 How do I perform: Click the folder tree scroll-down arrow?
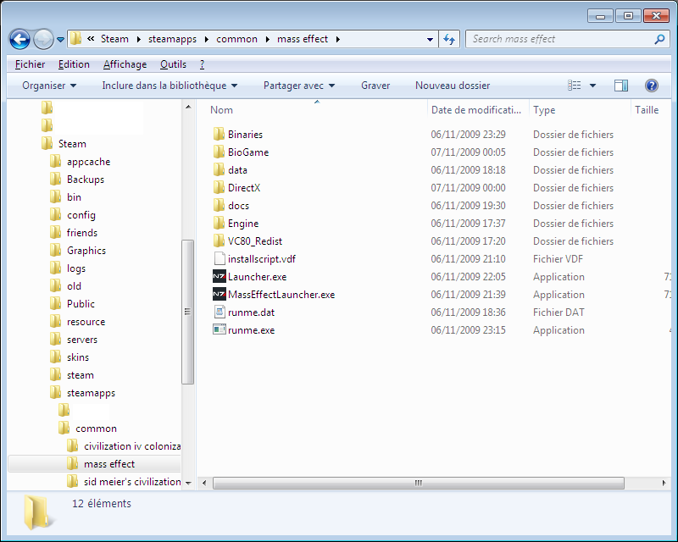pos(188,483)
